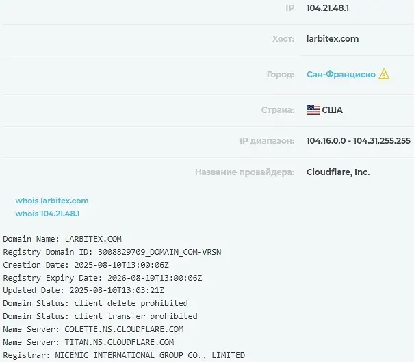The width and height of the screenshot is (414, 362).
Task: Click the COLETTE.NS.CLOUDFLARE.COM name server line
Action: (93, 329)
